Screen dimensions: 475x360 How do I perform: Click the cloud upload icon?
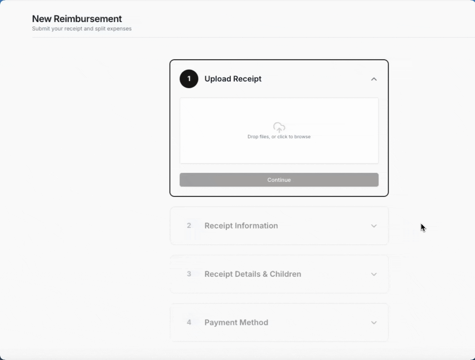pyautogui.click(x=279, y=127)
